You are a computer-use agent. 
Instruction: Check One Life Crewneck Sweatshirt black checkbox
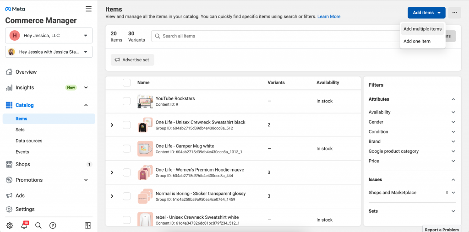(x=127, y=125)
